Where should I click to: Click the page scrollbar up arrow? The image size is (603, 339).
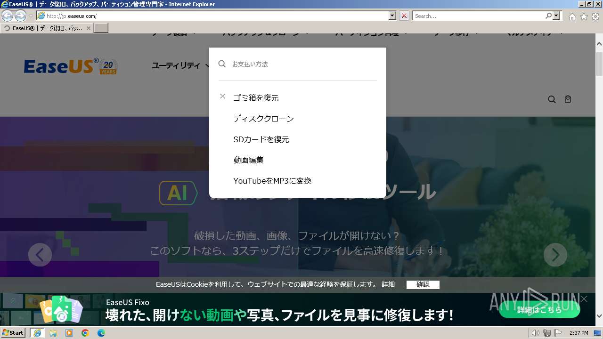click(x=599, y=44)
